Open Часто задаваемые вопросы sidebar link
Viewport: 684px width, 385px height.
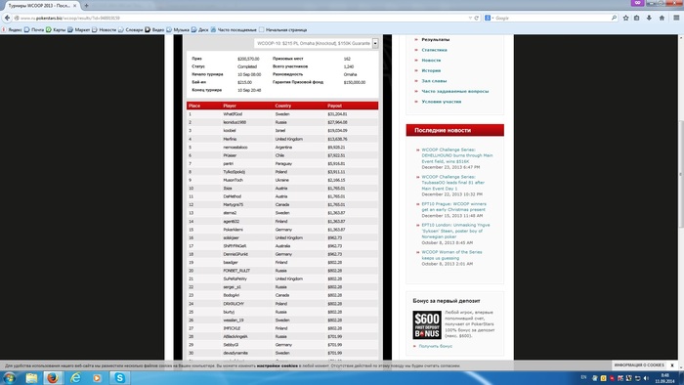[x=454, y=91]
